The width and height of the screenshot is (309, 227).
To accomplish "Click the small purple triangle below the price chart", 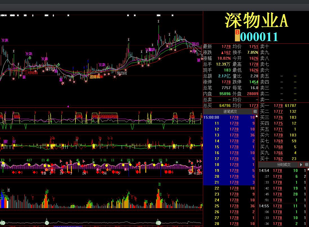I will pyautogui.click(x=68, y=107).
